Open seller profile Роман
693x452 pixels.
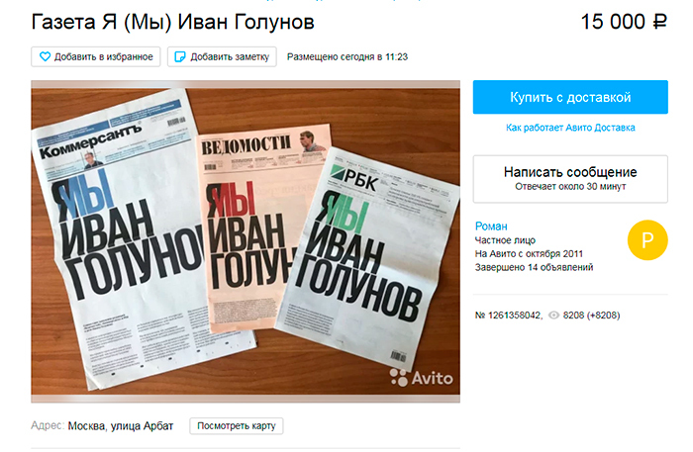491,226
